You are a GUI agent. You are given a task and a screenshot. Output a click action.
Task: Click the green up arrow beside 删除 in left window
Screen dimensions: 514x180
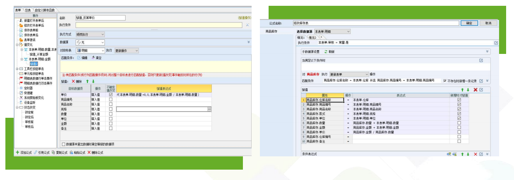pyautogui.click(x=87, y=81)
